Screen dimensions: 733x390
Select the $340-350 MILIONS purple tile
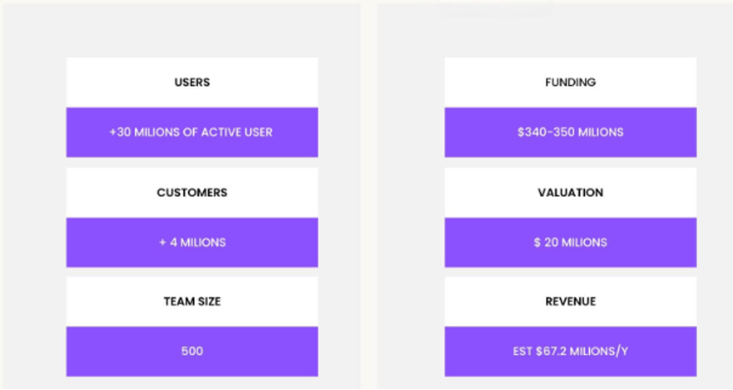[570, 132]
